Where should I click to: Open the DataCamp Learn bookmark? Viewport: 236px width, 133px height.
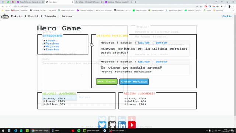[x=140, y=10]
